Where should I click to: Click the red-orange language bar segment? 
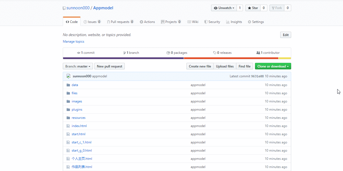(231, 58)
